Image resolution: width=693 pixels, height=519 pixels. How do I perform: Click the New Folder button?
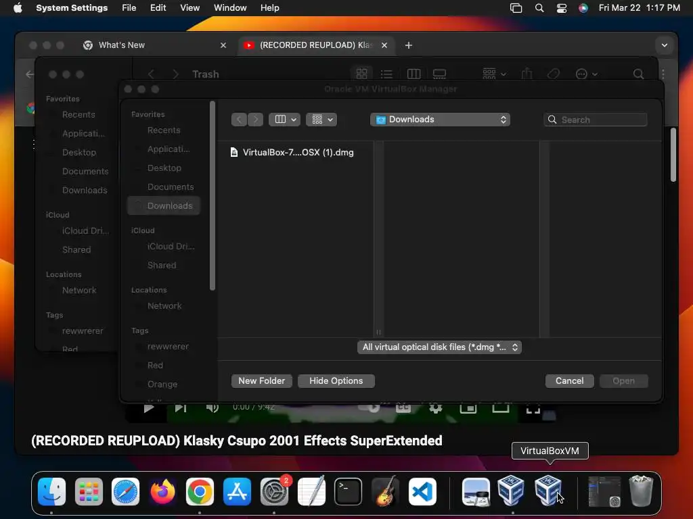point(262,381)
